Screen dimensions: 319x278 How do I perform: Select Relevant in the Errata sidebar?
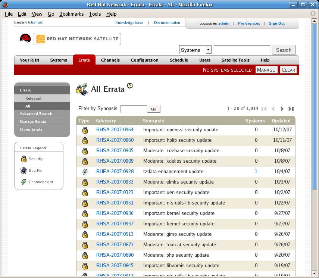42,98
